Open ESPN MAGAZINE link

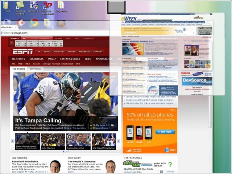59,51
